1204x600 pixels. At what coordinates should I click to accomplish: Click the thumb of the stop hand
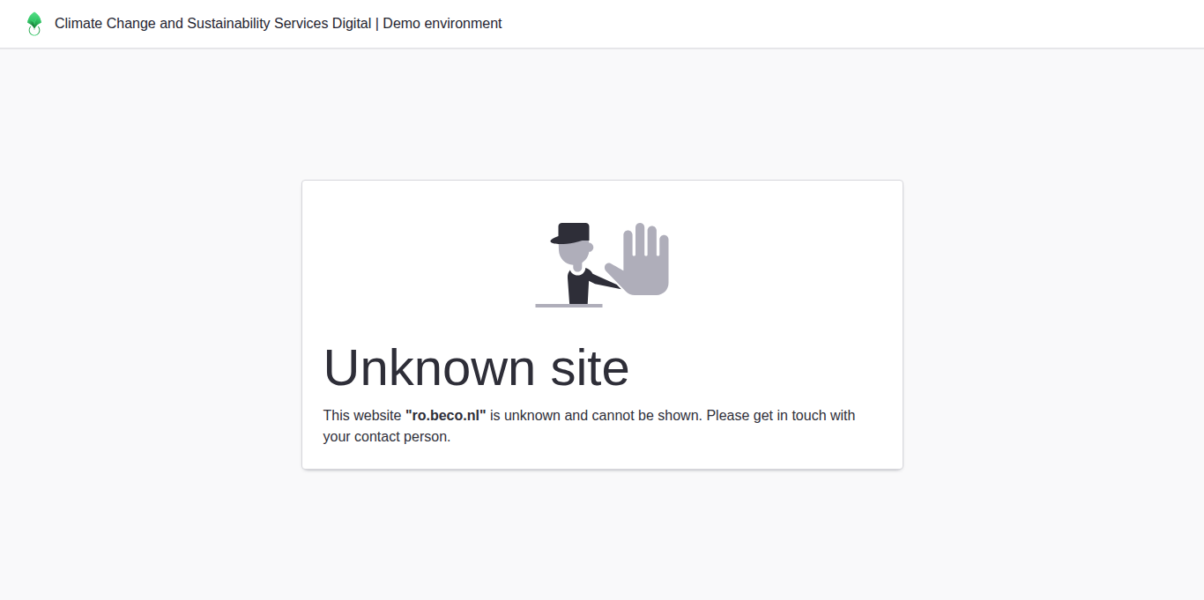tap(613, 273)
